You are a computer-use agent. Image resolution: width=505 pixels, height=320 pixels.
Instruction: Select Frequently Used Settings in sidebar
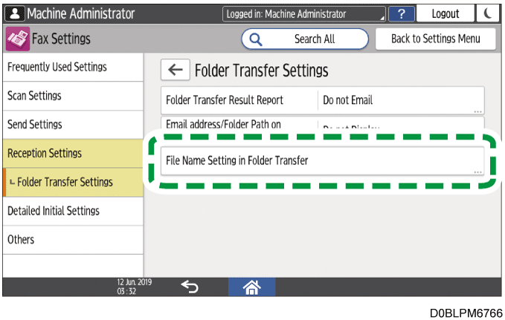pos(72,67)
